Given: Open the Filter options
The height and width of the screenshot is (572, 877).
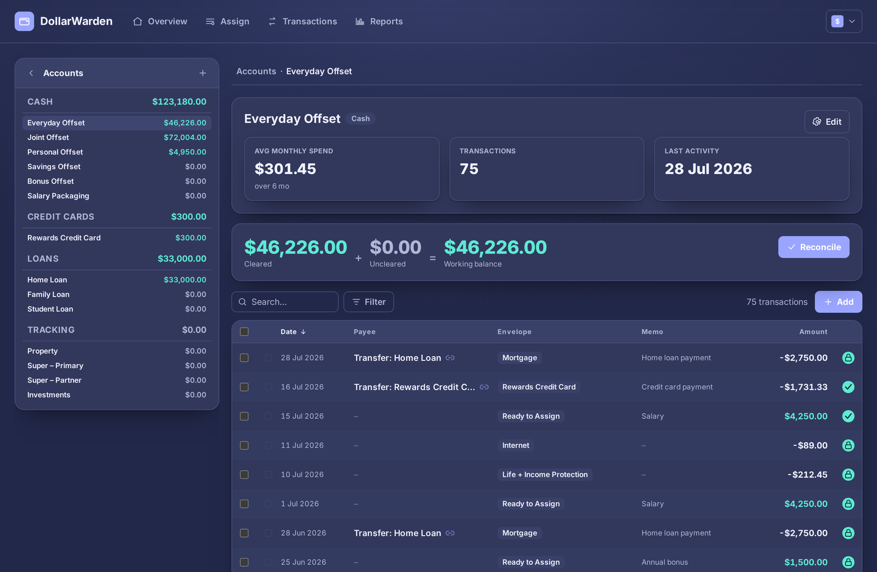Looking at the screenshot, I should click(x=368, y=302).
